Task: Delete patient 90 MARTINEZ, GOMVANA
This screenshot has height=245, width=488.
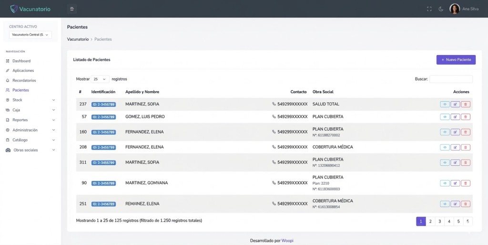Action: [x=466, y=183]
